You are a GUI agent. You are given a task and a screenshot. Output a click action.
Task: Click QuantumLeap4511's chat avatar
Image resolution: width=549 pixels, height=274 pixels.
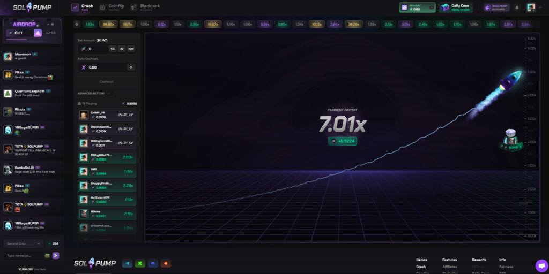point(8,93)
